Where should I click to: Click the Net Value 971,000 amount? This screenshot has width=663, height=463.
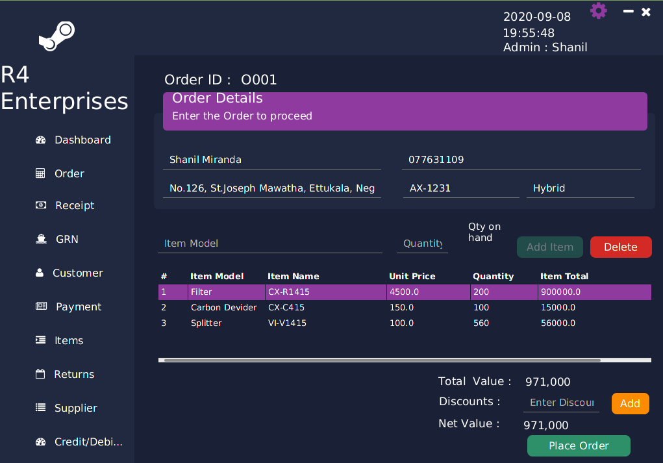click(546, 425)
